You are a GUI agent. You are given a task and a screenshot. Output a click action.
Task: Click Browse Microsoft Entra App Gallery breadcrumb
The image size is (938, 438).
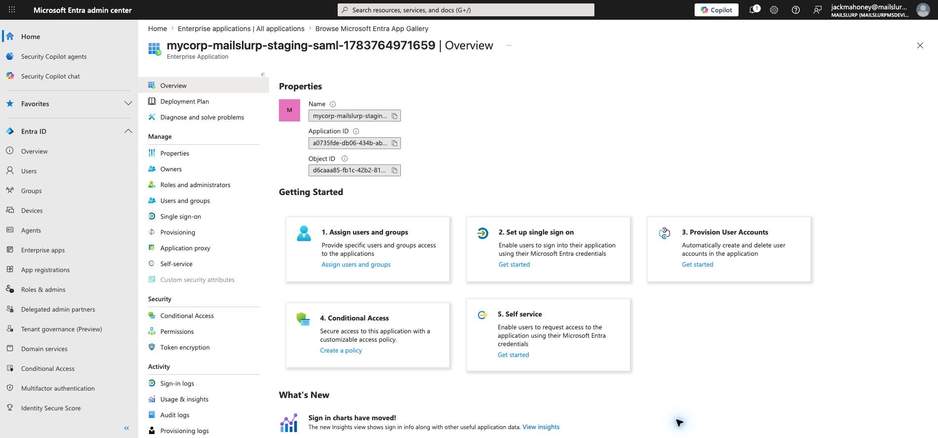(372, 29)
